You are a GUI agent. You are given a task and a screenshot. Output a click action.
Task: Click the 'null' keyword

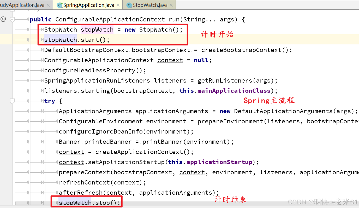(x=201, y=60)
